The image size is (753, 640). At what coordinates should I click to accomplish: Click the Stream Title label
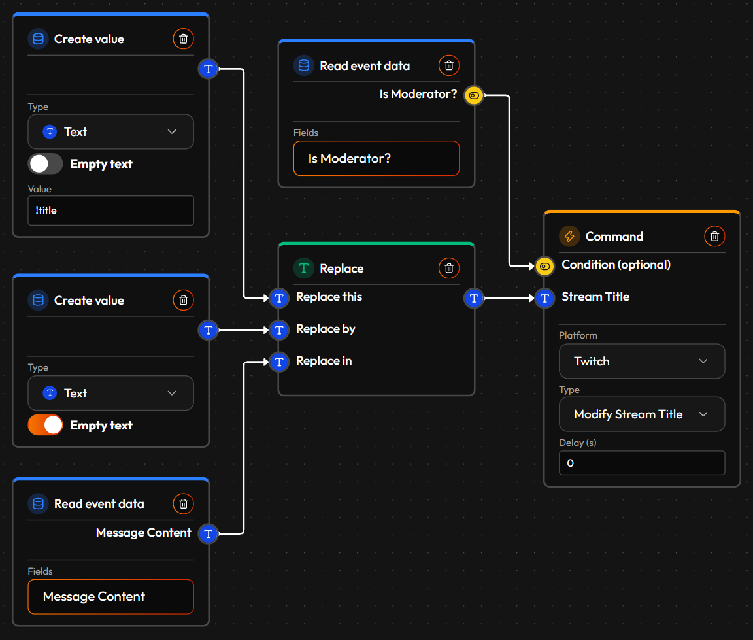[595, 297]
